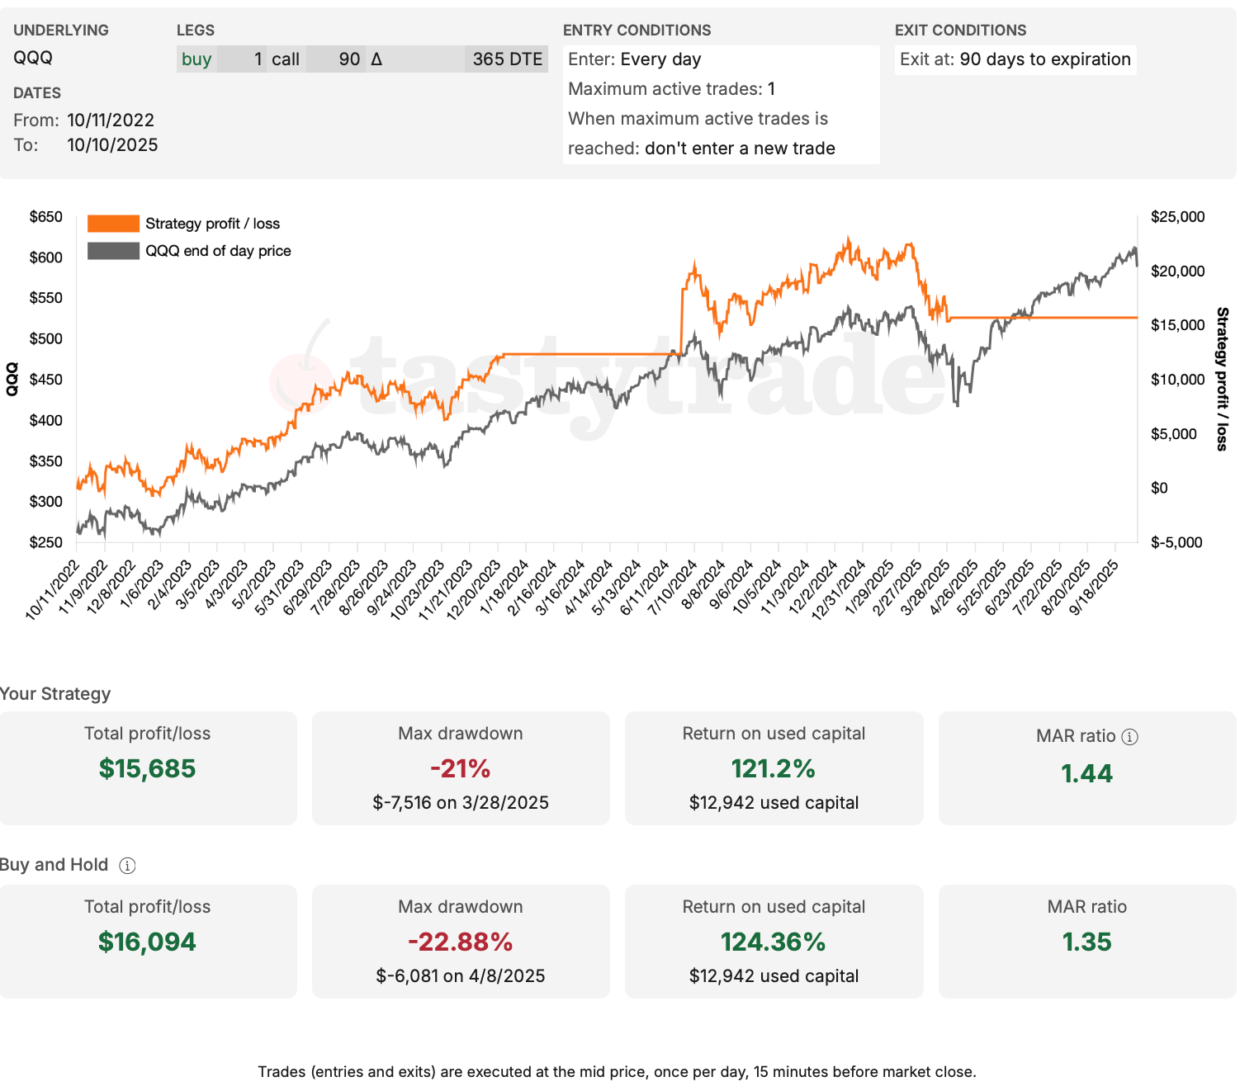Open the call option type selector
Image resolution: width=1240 pixels, height=1091 pixels.
click(286, 59)
